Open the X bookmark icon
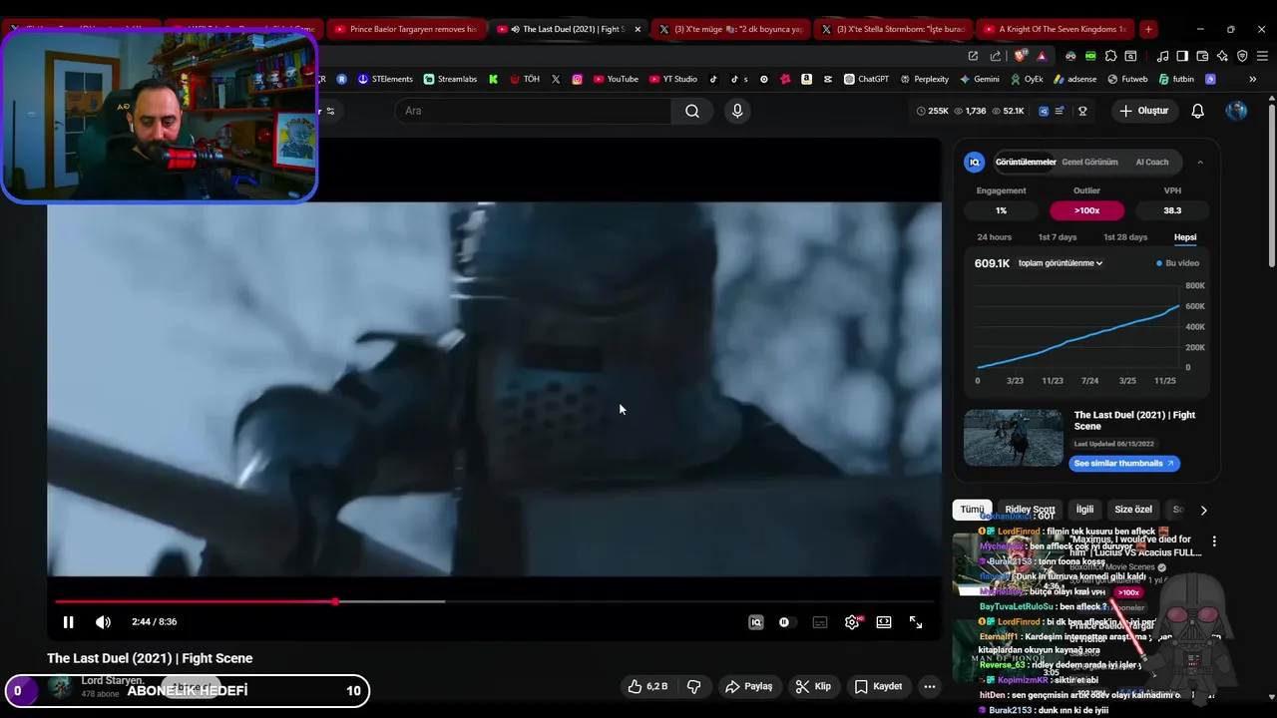 [x=556, y=79]
